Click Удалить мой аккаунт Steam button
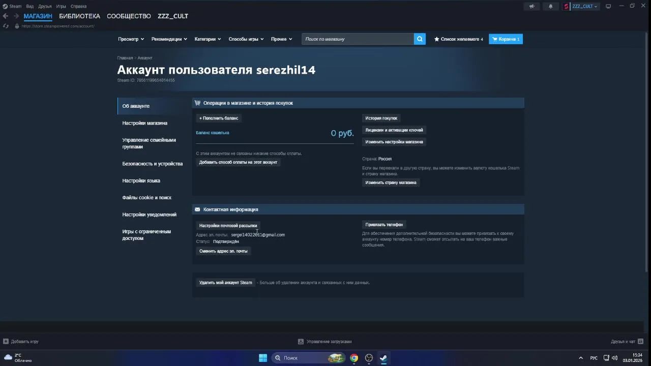Screen dimensions: 651x366 (225, 283)
